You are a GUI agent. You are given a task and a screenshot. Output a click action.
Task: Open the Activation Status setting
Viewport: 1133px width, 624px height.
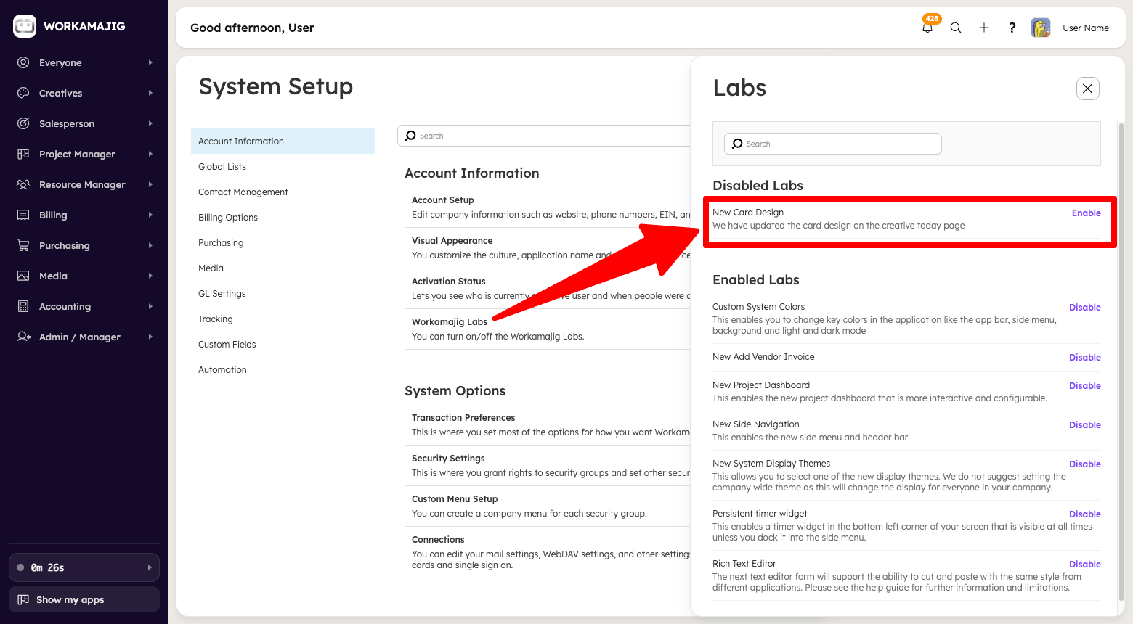pos(449,281)
